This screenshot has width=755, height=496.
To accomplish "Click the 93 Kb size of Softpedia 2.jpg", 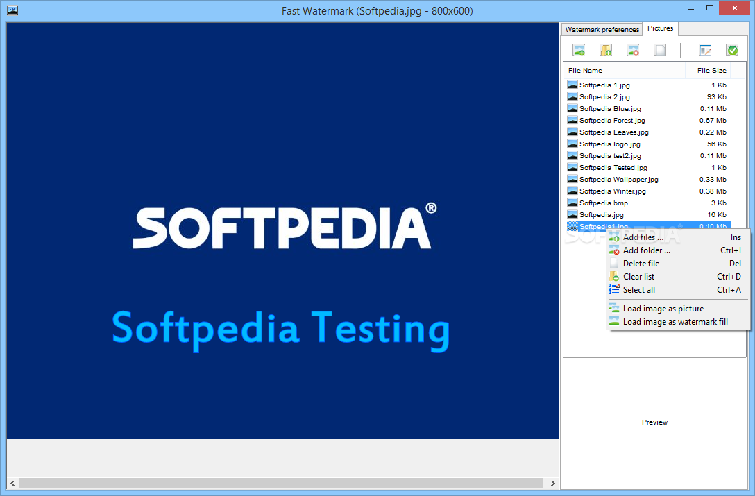I will click(716, 97).
